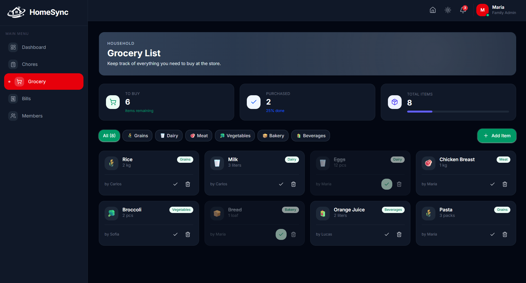
Task: Open notifications via the bell icon
Action: coord(463,10)
